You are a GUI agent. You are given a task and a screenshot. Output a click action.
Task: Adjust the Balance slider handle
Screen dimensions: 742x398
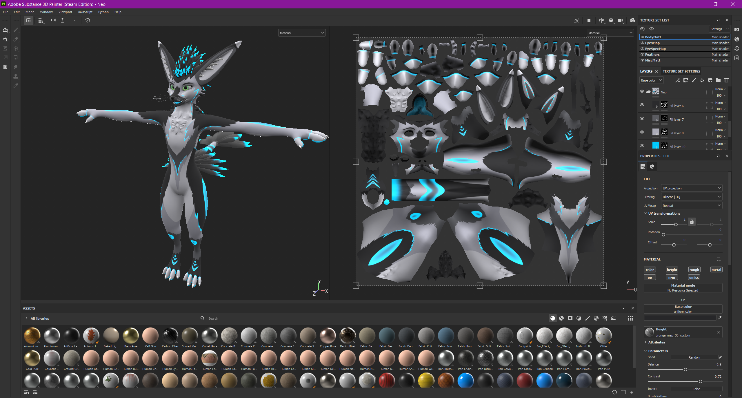tap(685, 370)
